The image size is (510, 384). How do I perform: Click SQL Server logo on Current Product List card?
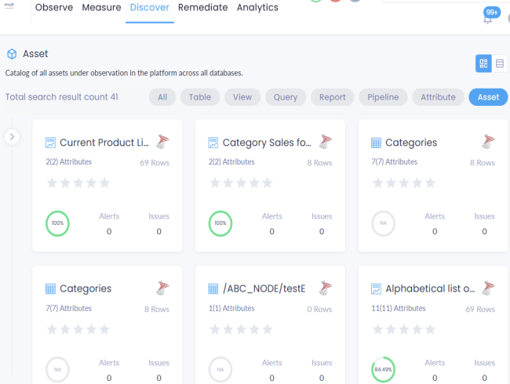click(x=163, y=142)
